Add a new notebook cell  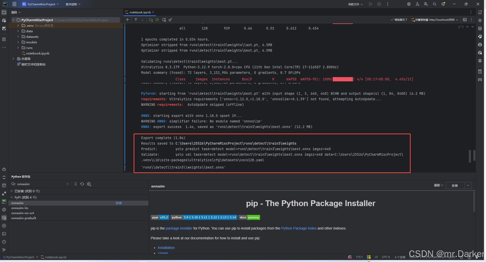click(x=128, y=20)
